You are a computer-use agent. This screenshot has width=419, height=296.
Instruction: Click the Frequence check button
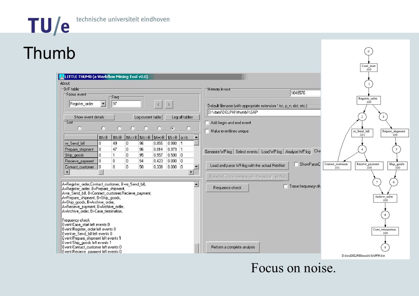tap(227, 188)
